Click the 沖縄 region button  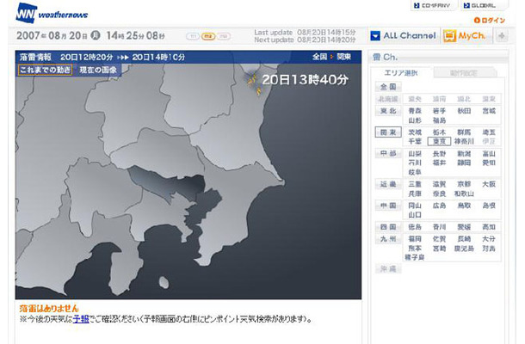(388, 268)
